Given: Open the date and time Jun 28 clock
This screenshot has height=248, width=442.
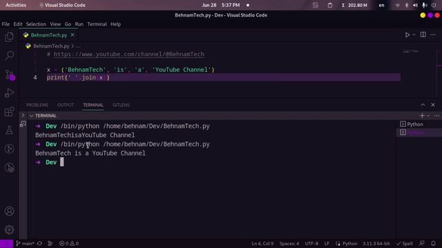Looking at the screenshot, I should [221, 5].
